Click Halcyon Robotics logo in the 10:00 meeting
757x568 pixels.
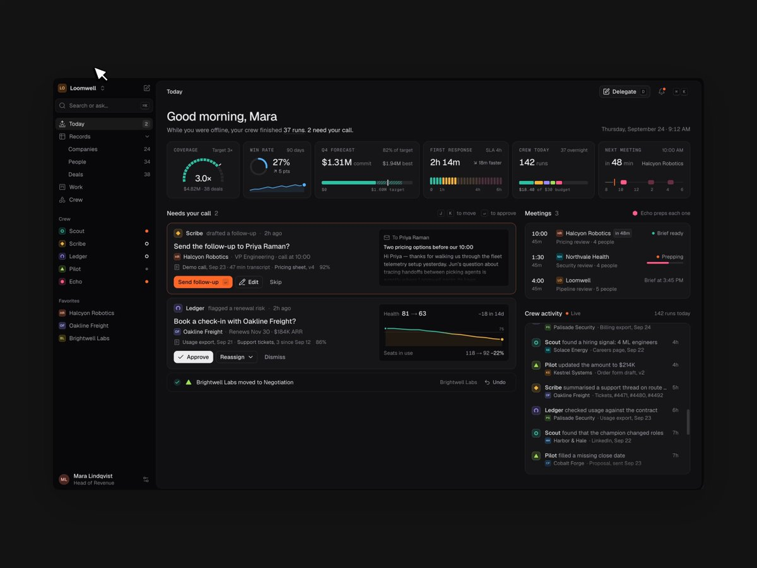560,234
